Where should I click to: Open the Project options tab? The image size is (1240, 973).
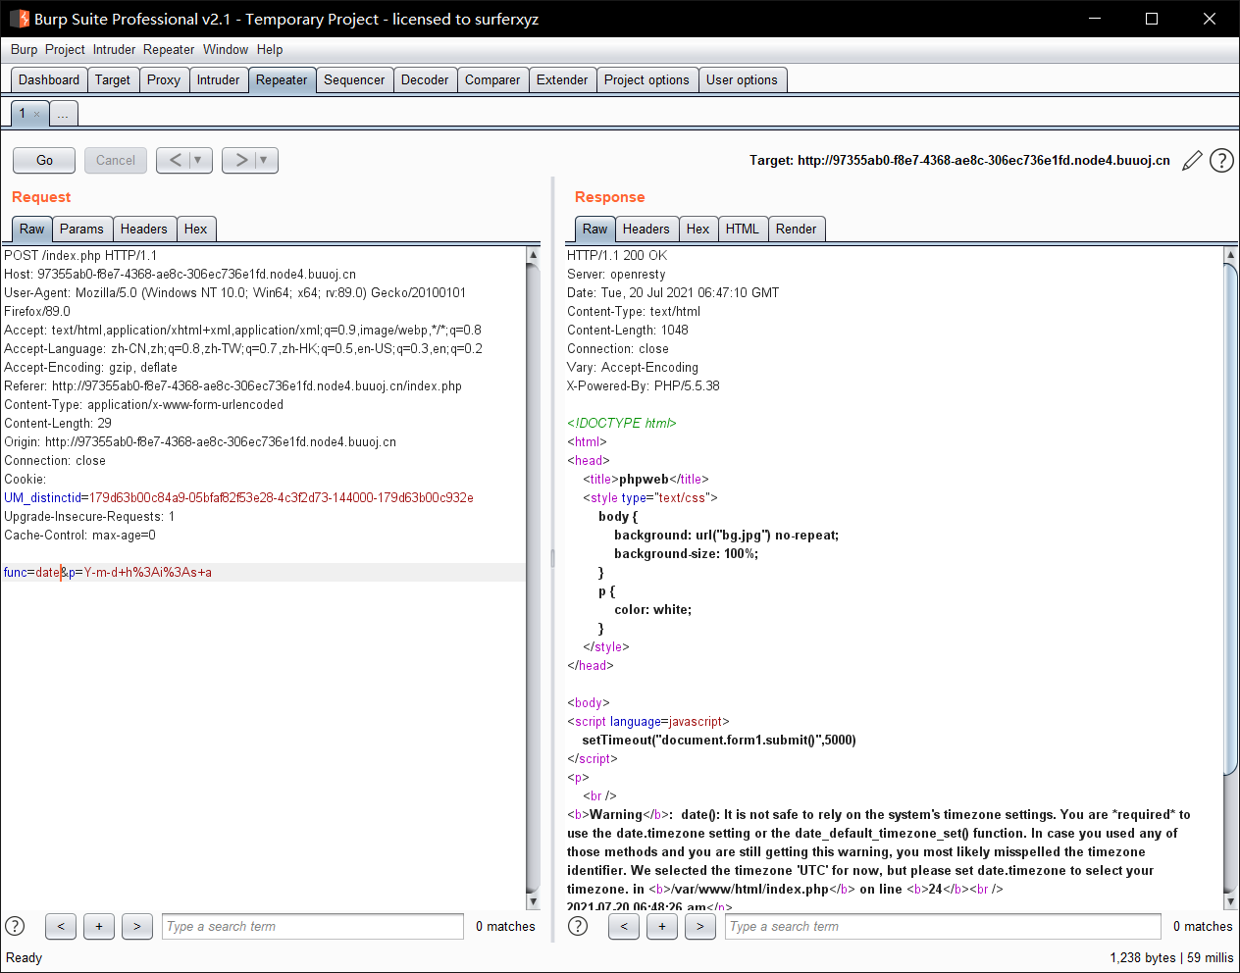coord(646,80)
